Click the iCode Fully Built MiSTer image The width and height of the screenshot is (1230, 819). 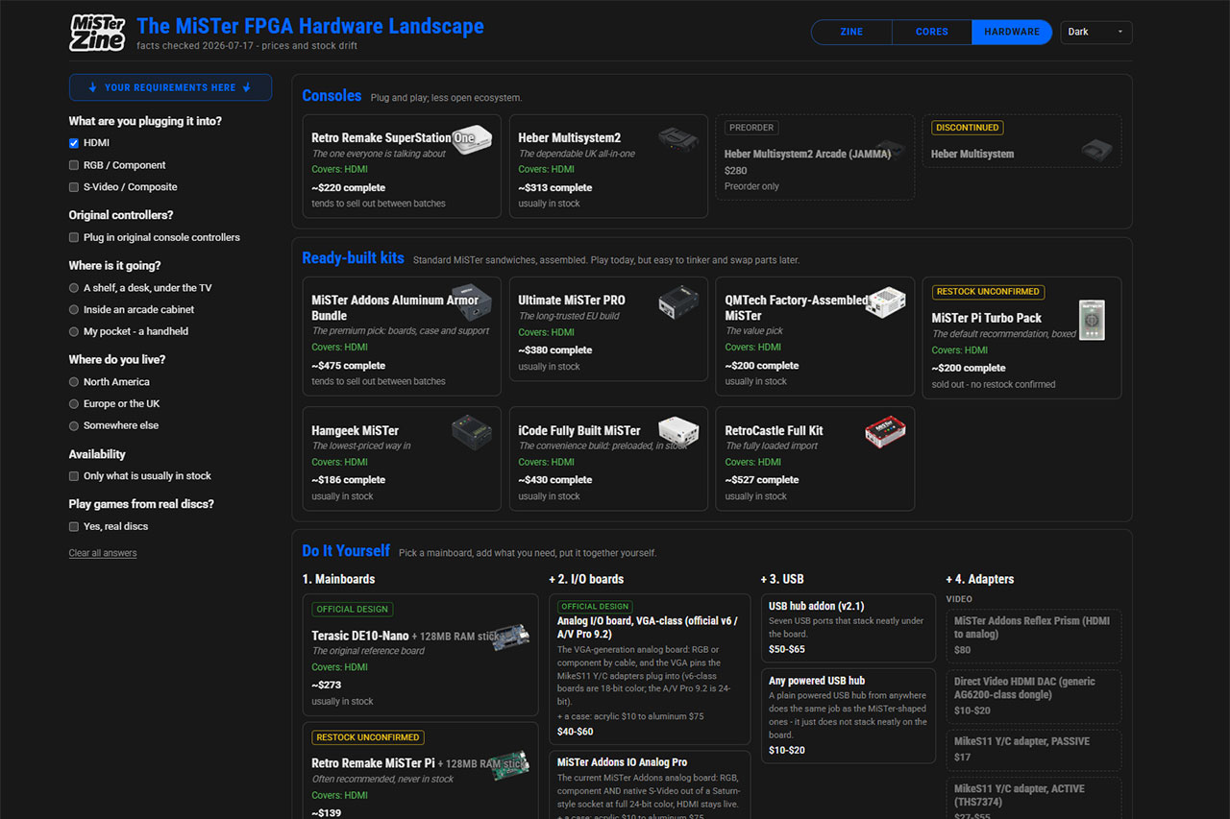[678, 432]
